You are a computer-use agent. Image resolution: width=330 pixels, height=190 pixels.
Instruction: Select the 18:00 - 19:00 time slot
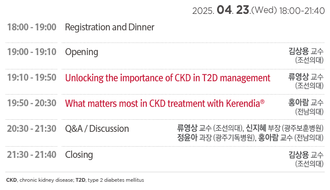(32, 27)
